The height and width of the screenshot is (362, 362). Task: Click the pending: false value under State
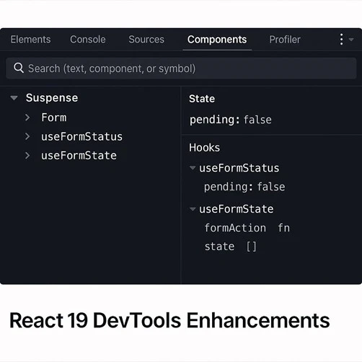pos(231,120)
